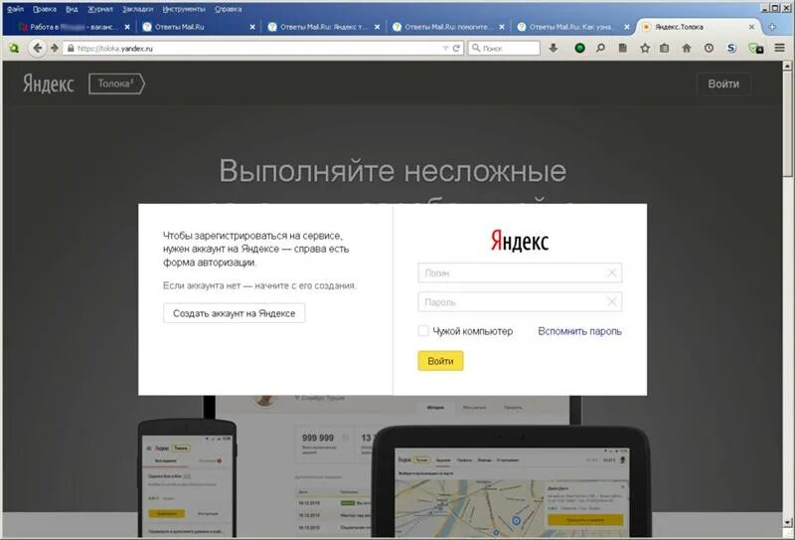The image size is (795, 540).
Task: Bookmark this page with the star icon
Action: (x=644, y=48)
